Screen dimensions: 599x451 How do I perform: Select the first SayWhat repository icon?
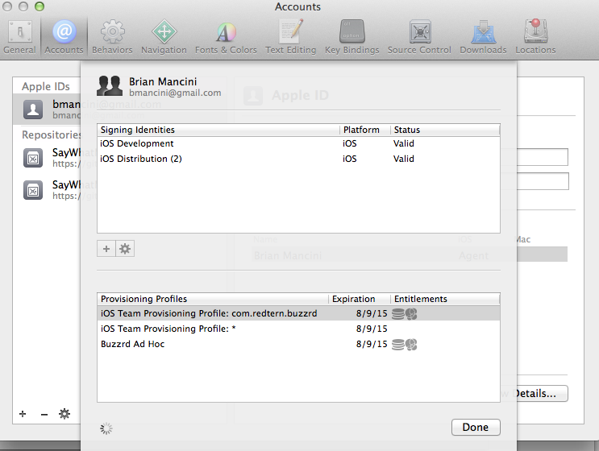pyautogui.click(x=33, y=158)
